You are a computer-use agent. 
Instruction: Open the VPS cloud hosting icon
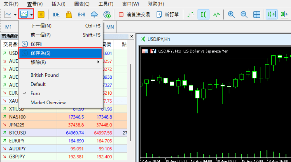pyautogui.click(x=94, y=15)
